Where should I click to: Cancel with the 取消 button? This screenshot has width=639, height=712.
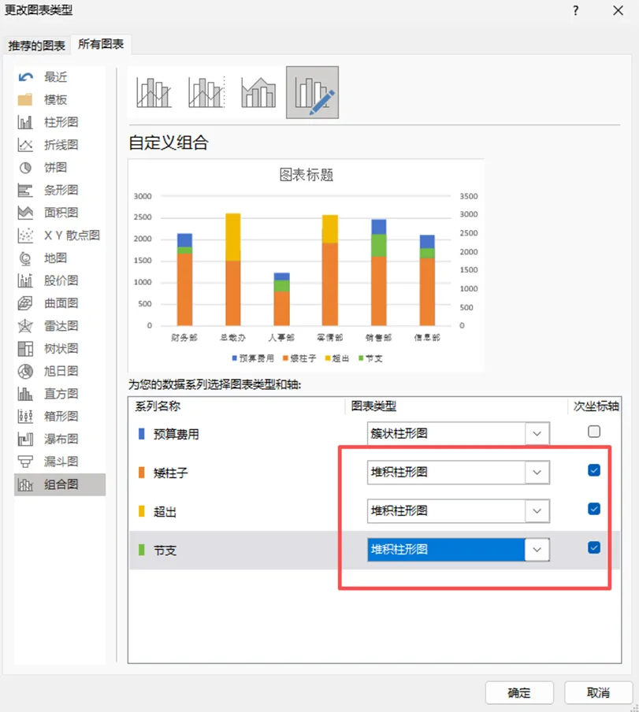pyautogui.click(x=598, y=693)
